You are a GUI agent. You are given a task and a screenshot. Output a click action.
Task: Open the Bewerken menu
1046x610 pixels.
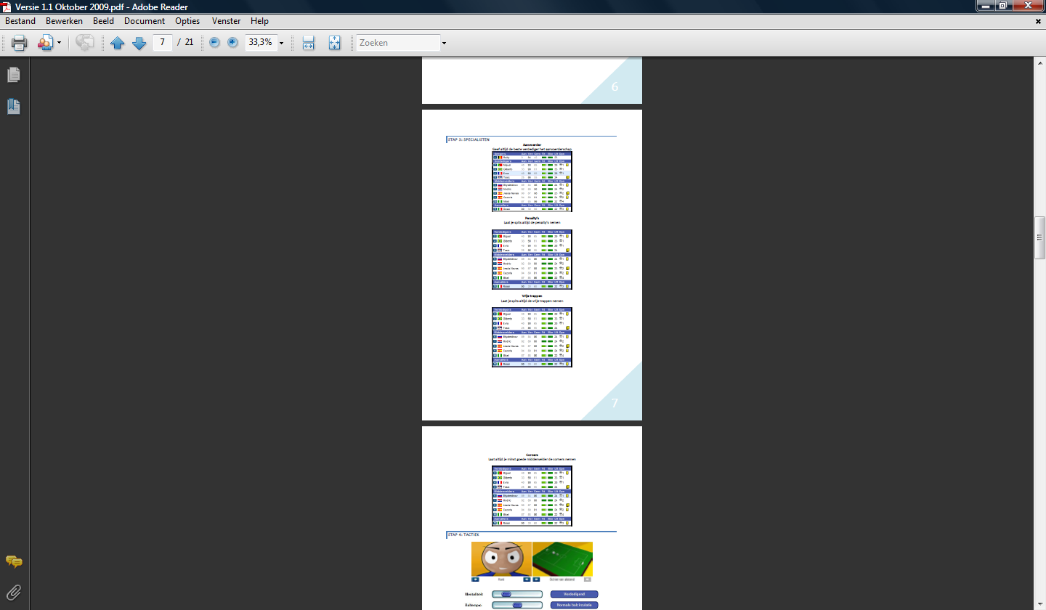click(x=64, y=21)
